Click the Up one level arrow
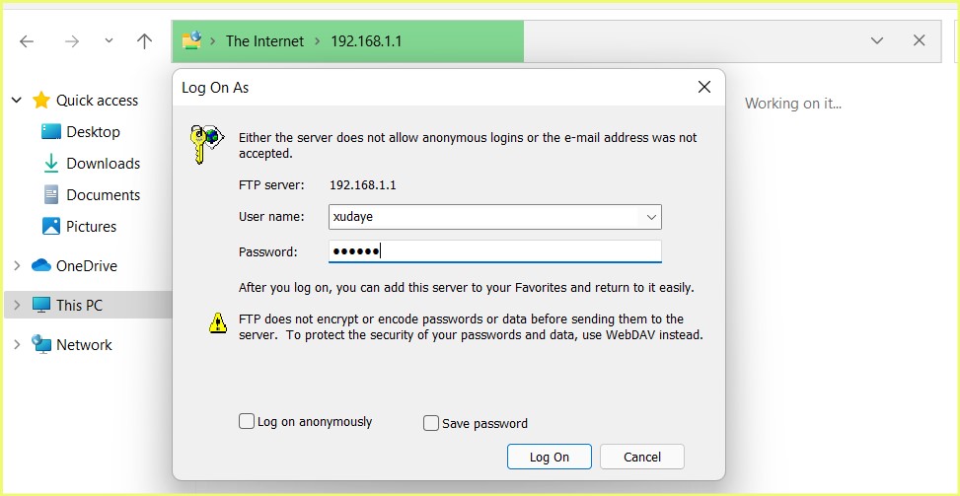Image resolution: width=960 pixels, height=496 pixels. [144, 41]
